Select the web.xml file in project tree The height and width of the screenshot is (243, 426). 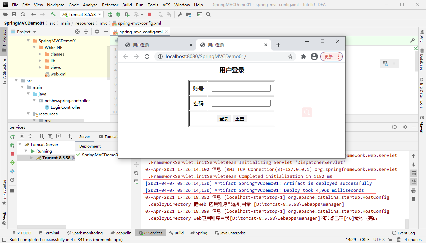coord(58,74)
